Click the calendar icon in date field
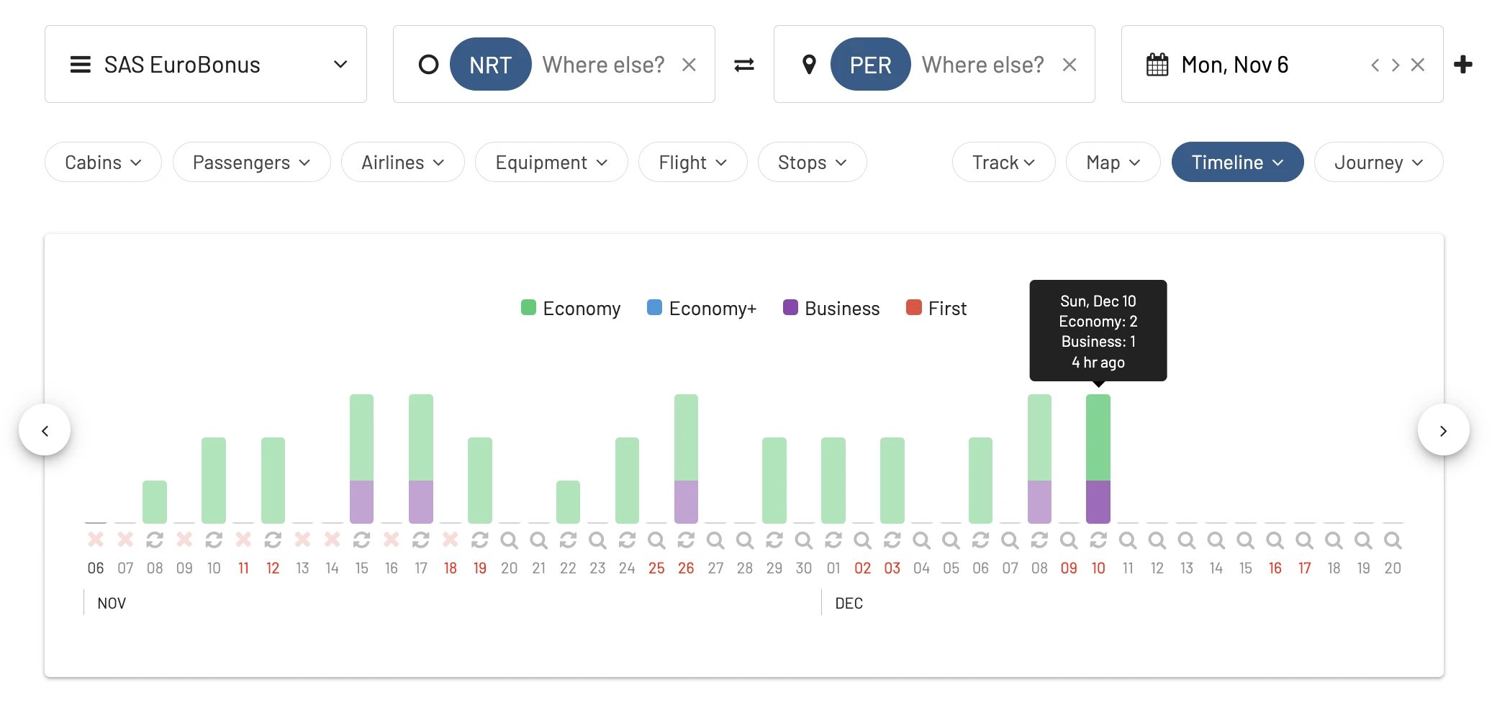Image resolution: width=1497 pixels, height=718 pixels. pos(1157,65)
